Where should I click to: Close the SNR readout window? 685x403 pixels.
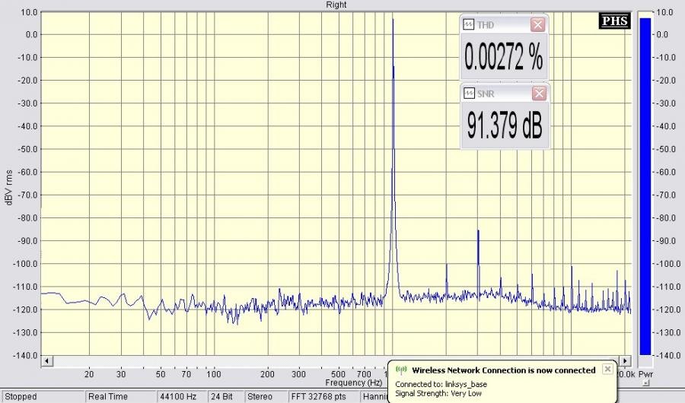tap(538, 94)
